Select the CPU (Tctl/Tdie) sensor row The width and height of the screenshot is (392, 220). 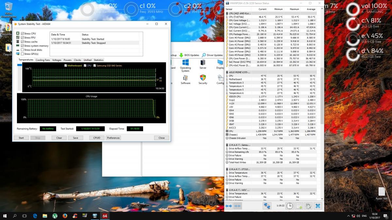coord(271,17)
